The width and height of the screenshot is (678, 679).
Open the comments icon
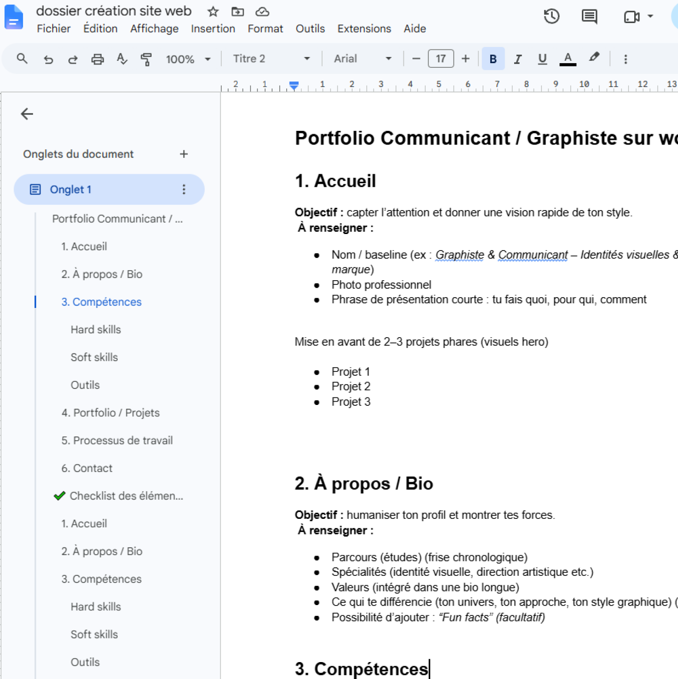pyautogui.click(x=589, y=17)
